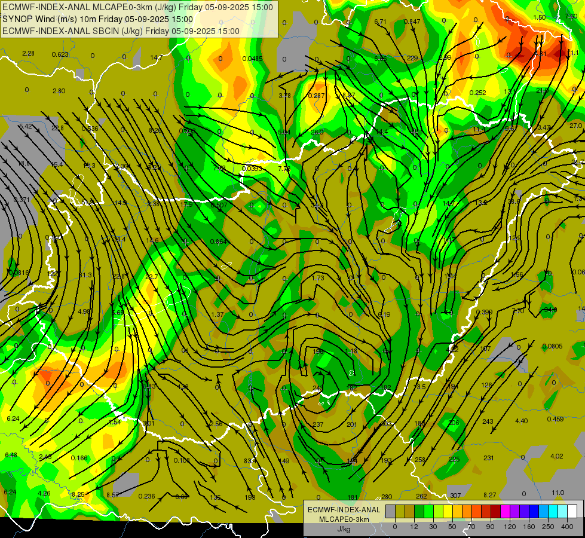The width and height of the screenshot is (585, 538).
Task: Click the map value 201
Action: [x=351, y=424]
